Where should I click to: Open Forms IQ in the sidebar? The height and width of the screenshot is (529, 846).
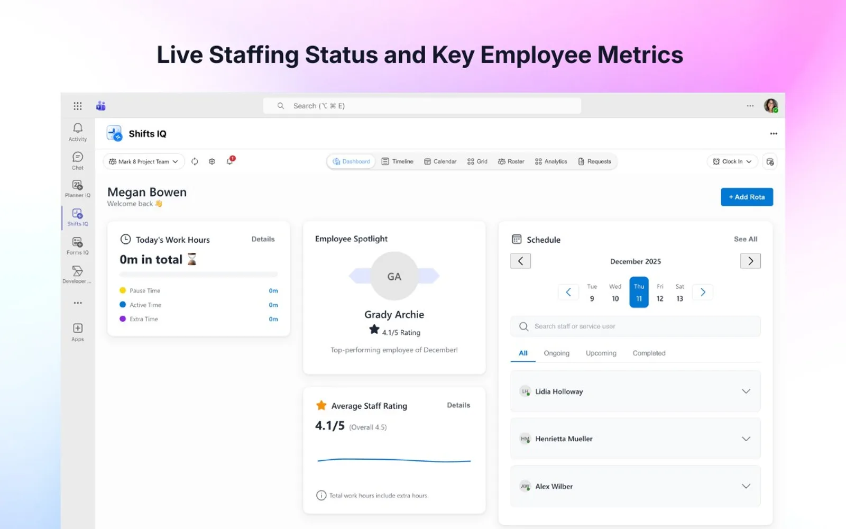pos(78,246)
